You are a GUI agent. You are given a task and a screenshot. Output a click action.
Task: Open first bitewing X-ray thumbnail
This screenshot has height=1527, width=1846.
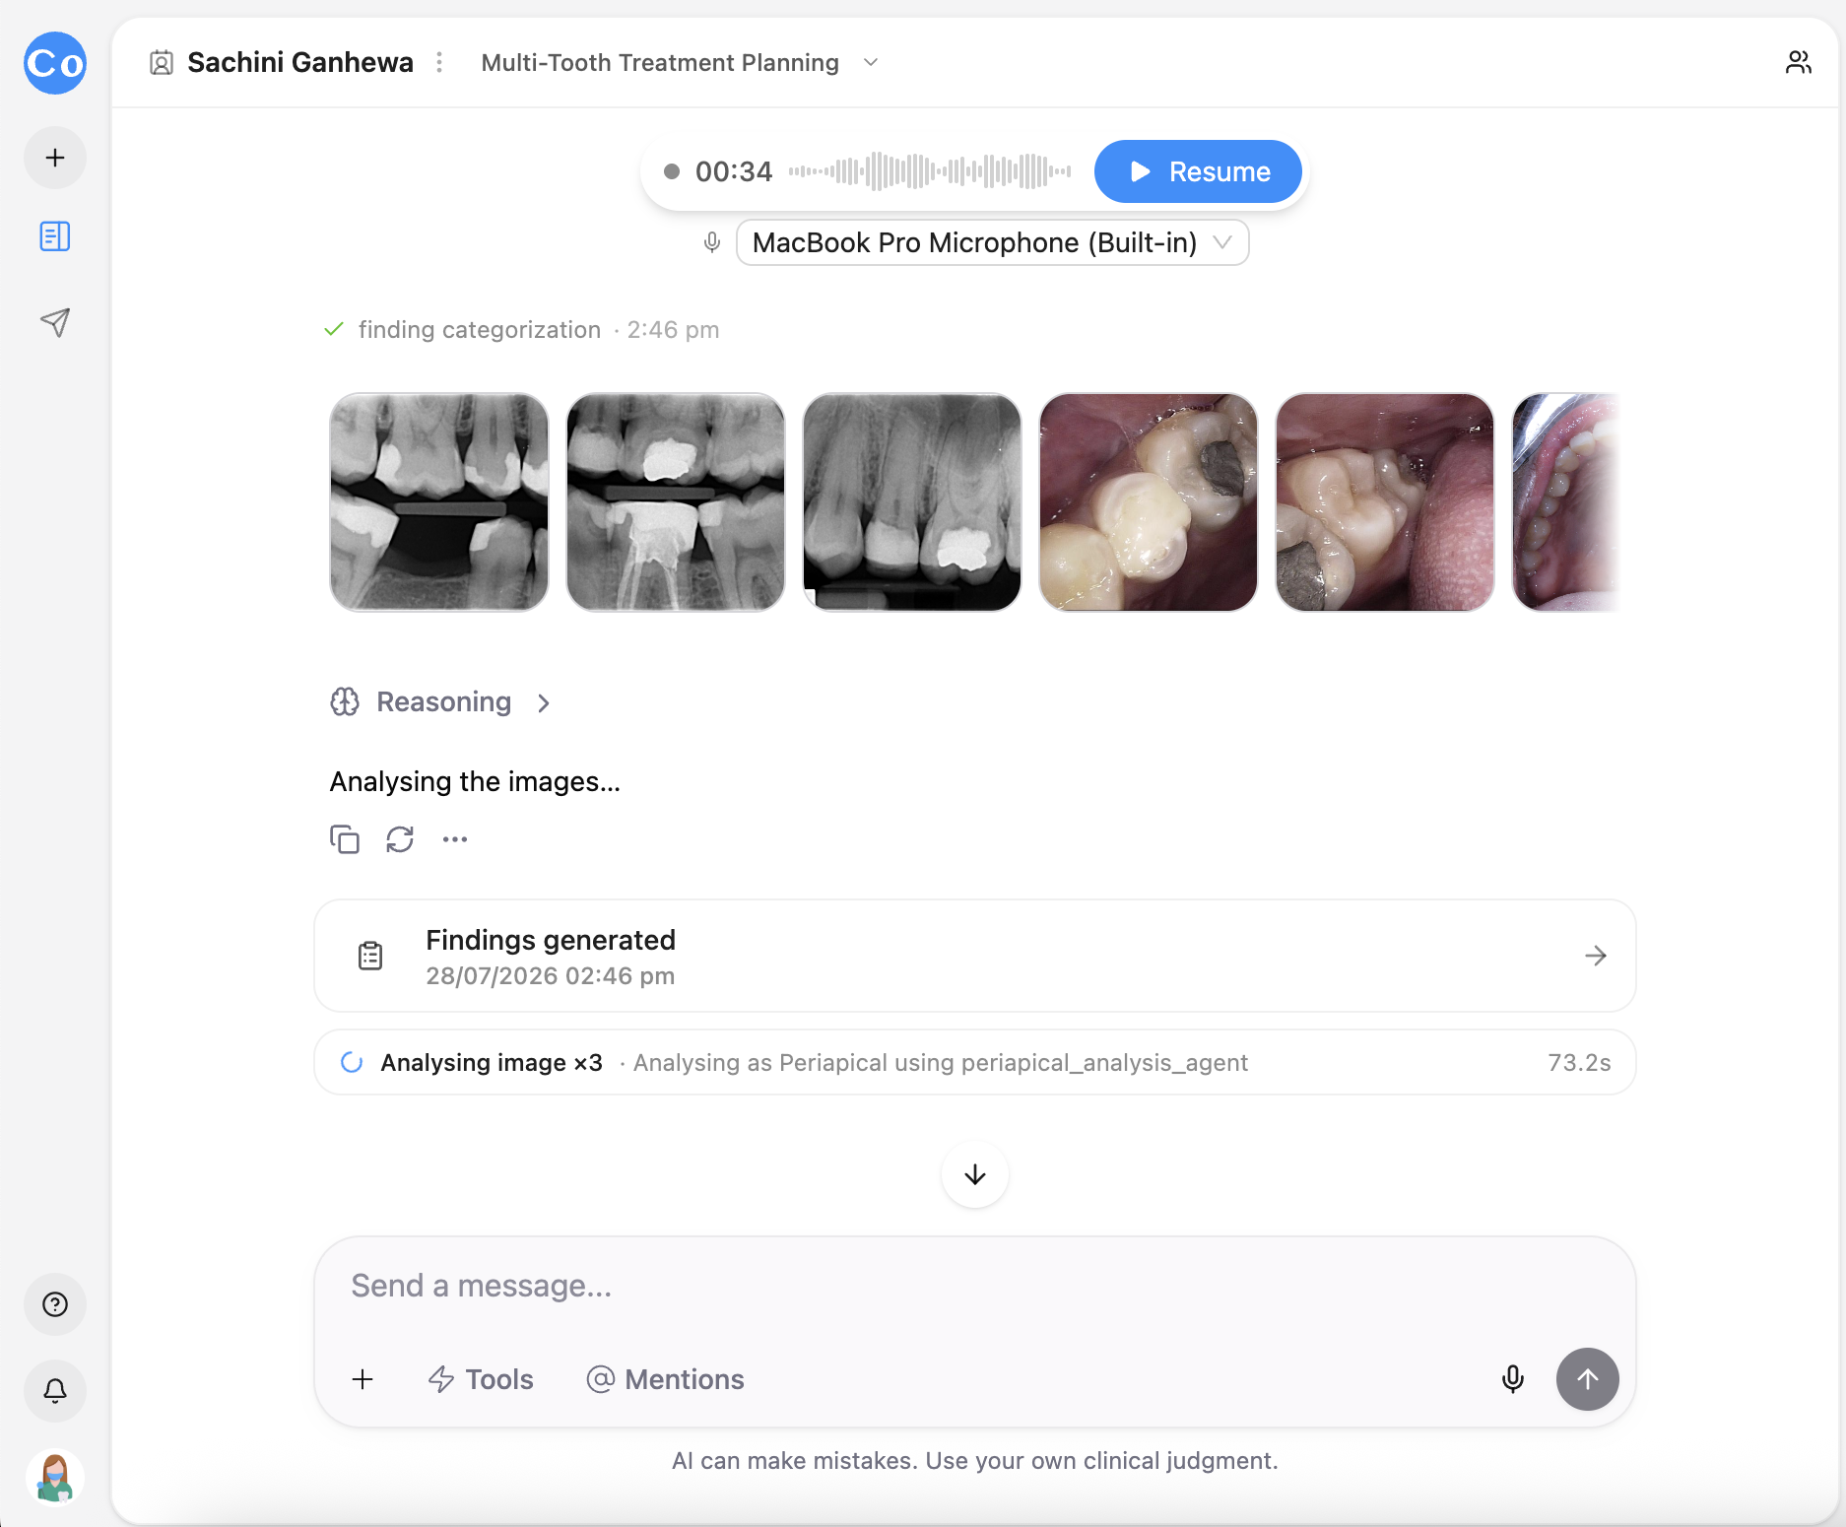(439, 502)
